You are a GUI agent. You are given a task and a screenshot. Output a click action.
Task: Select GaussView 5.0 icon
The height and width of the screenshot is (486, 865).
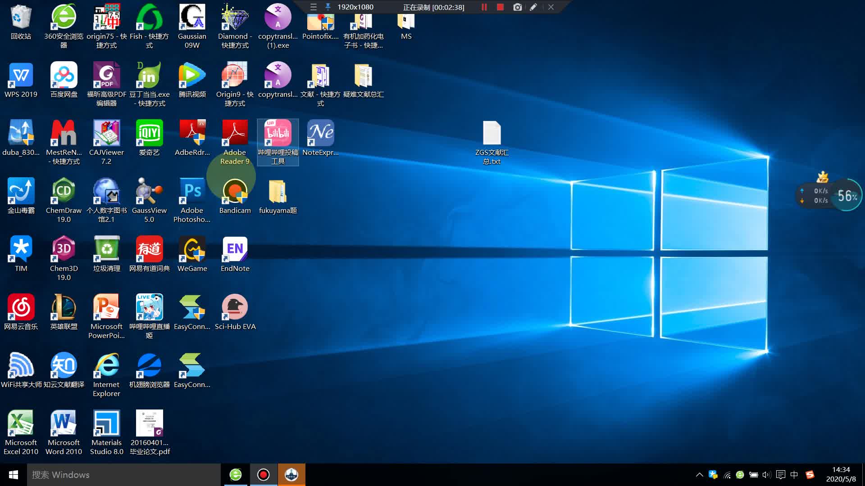[149, 191]
